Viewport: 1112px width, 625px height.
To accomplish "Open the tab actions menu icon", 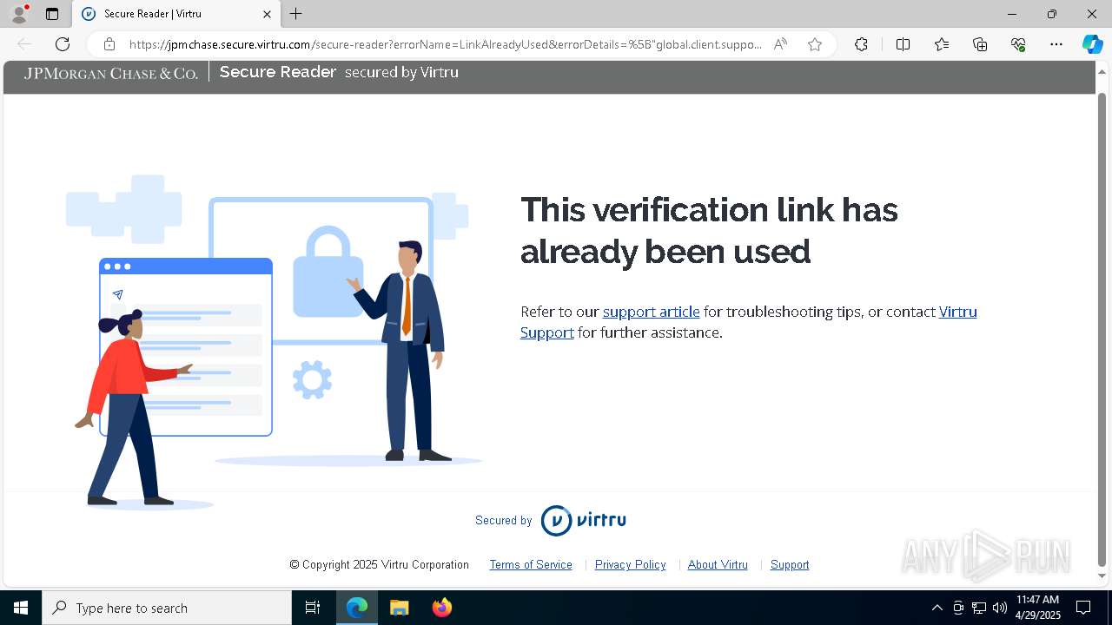I will coord(52,14).
